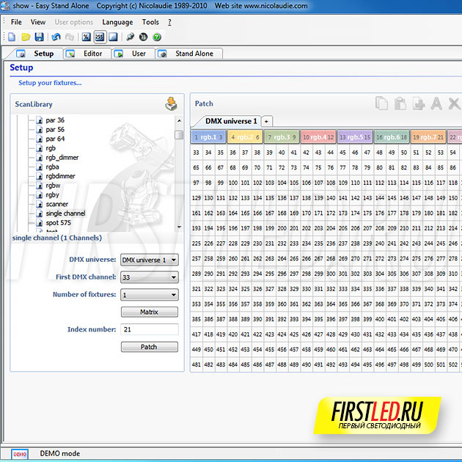The width and height of the screenshot is (462, 462).
Task: Toggle the 255 value display mode icon
Action: 100,37
